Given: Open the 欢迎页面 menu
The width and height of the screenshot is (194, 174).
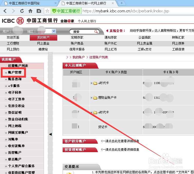Looking at the screenshot, I should pos(13,38).
